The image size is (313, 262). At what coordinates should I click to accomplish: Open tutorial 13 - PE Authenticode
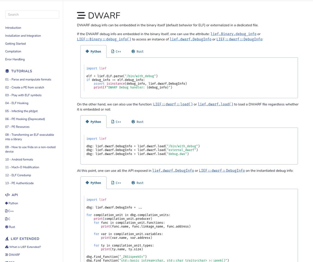coord(19,183)
